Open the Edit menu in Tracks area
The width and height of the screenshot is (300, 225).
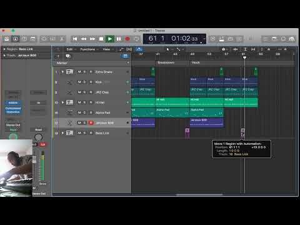coord(69,49)
